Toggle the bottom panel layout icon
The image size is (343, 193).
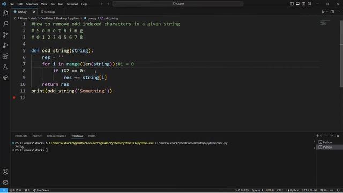(297, 4)
